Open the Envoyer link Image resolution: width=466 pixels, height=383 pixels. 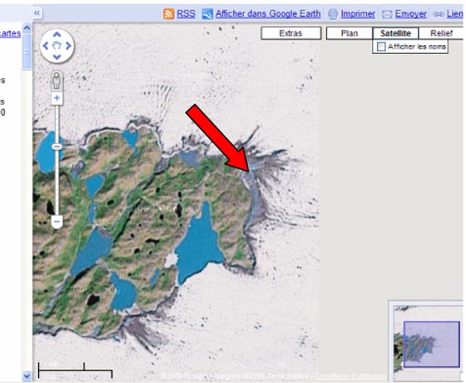[x=411, y=13]
